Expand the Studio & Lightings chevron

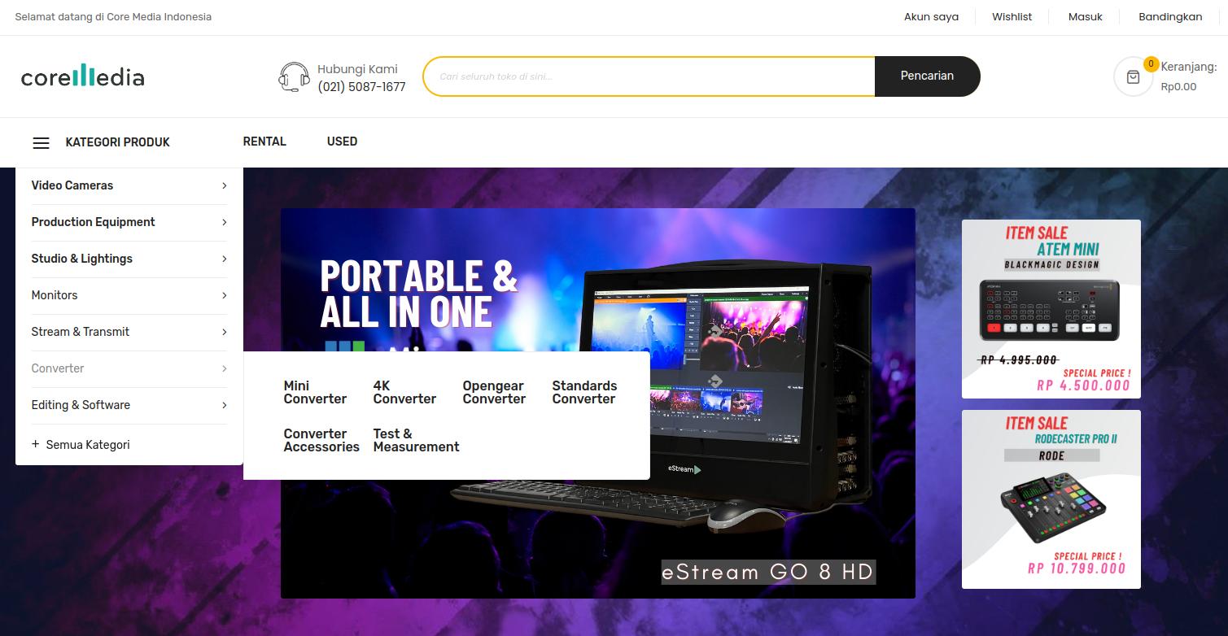point(224,259)
